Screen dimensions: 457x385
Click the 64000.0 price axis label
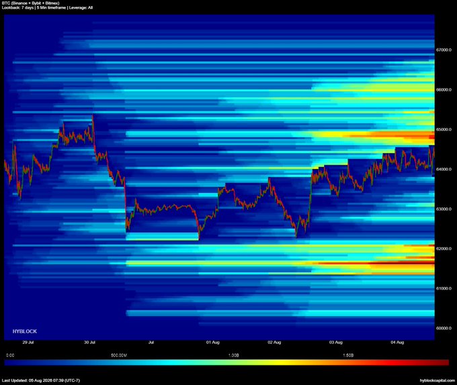444,169
